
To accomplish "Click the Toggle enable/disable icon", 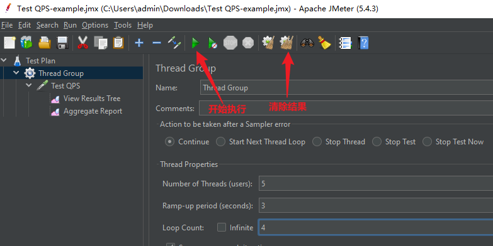I will tap(174, 43).
